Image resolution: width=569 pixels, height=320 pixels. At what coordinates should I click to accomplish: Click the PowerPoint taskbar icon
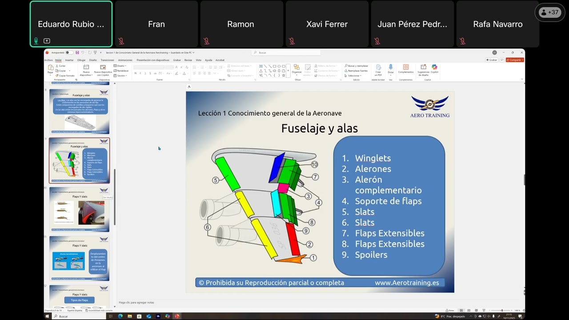[177, 316]
